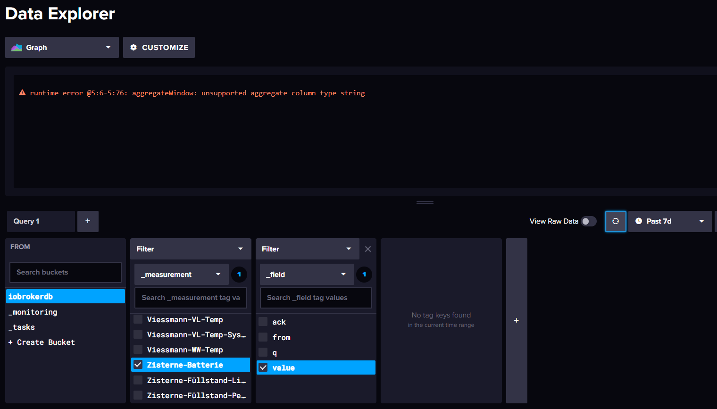Image resolution: width=717 pixels, height=409 pixels.
Task: Remove the _field filter with X icon
Action: pyautogui.click(x=368, y=249)
